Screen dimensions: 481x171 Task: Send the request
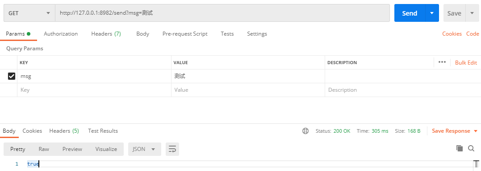pos(410,13)
